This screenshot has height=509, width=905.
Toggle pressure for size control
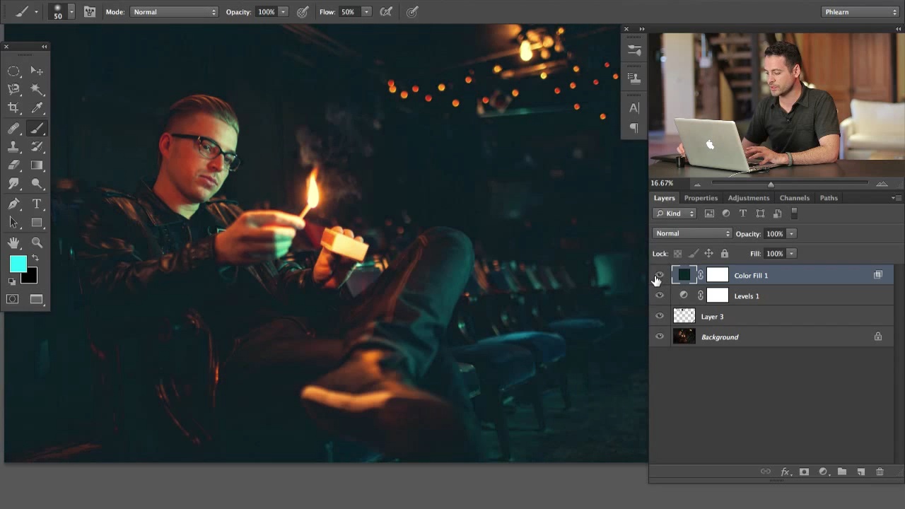coord(412,12)
